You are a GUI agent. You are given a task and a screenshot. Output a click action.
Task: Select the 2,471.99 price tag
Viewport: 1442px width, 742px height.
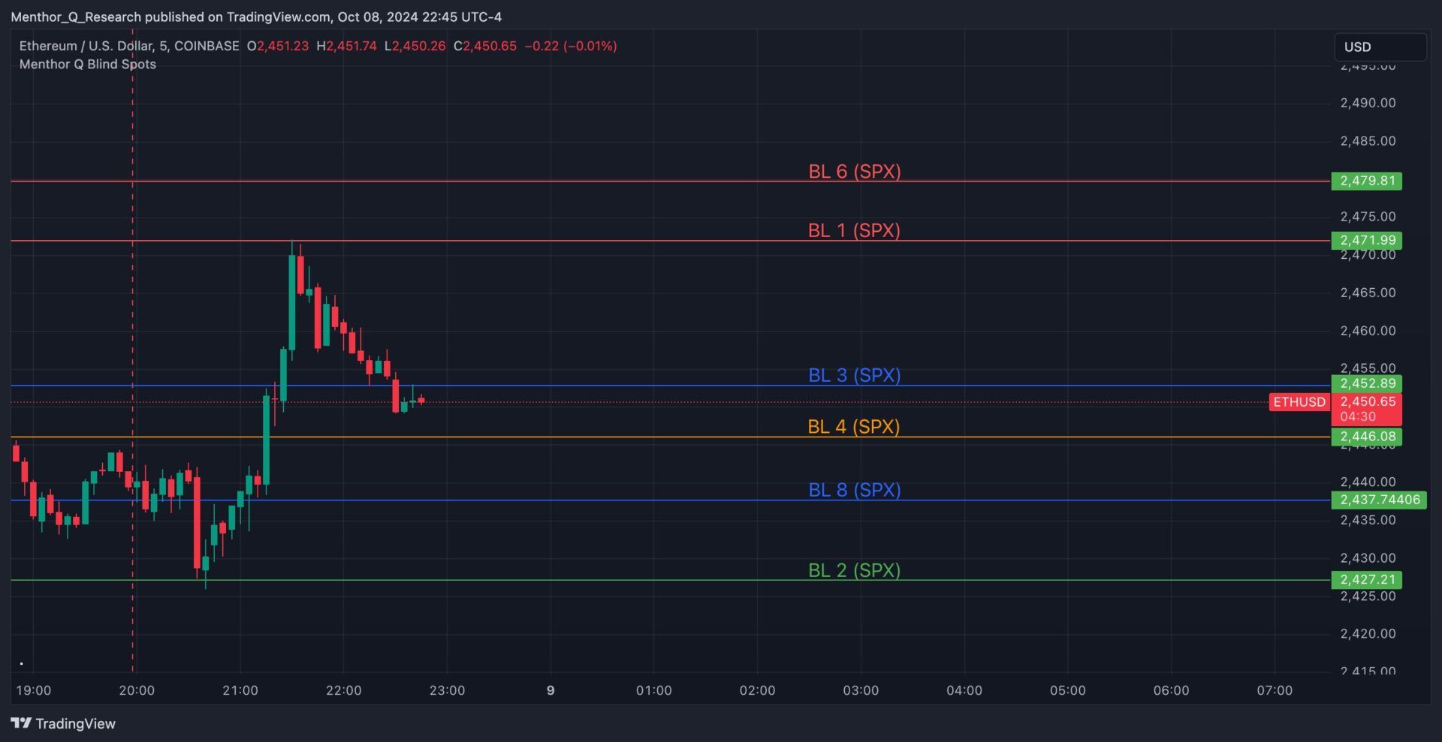click(x=1367, y=240)
